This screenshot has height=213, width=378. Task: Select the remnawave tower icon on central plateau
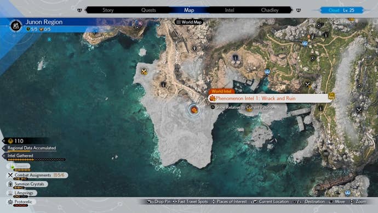[236, 58]
